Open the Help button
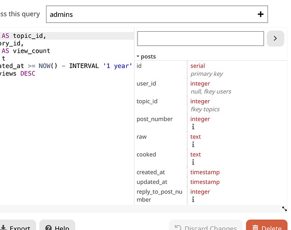This screenshot has height=230, width=291. click(57, 226)
